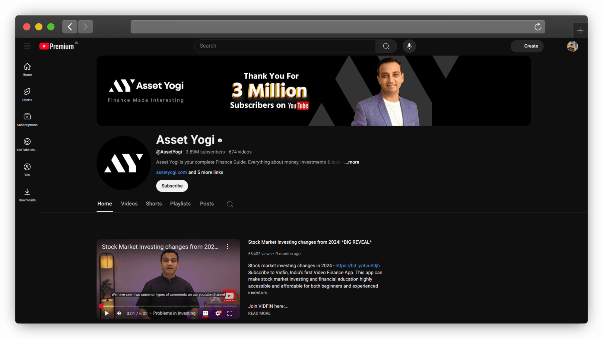Switch to the channel Shorts tab
The image size is (603, 339).
tap(154, 204)
